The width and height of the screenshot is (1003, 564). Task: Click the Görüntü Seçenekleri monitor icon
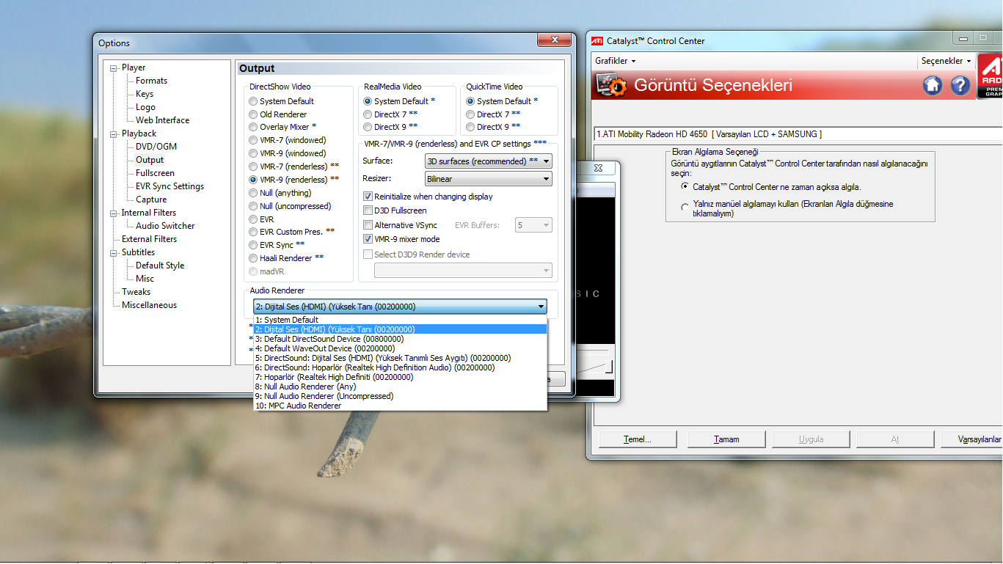coord(612,86)
